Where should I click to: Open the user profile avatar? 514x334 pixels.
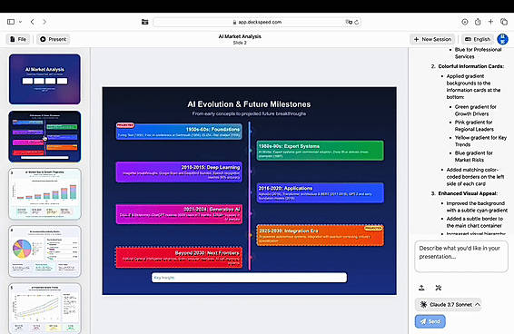(x=502, y=39)
